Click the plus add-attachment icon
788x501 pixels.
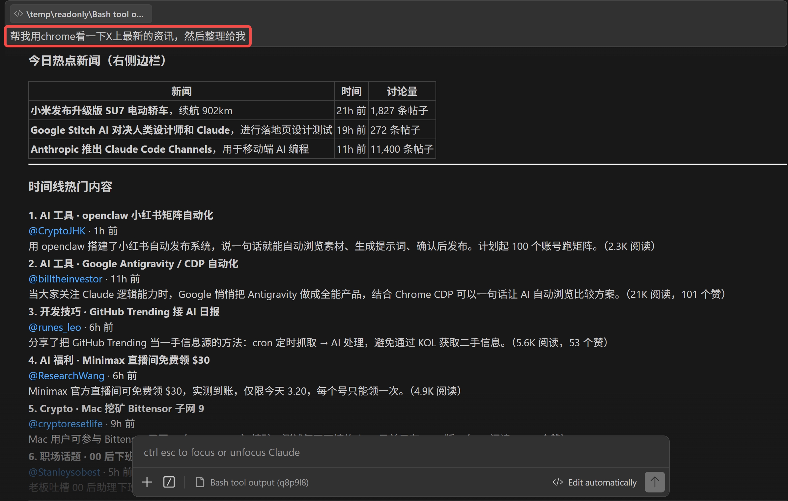(x=147, y=482)
